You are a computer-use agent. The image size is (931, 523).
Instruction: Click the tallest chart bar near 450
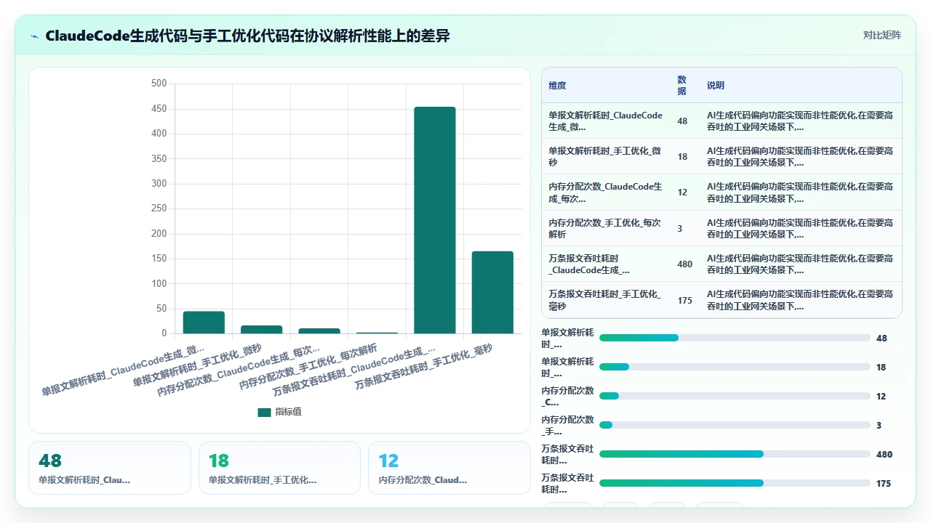pyautogui.click(x=435, y=220)
